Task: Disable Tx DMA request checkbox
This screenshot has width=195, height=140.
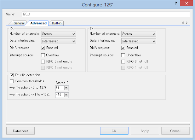Action: 123,48
